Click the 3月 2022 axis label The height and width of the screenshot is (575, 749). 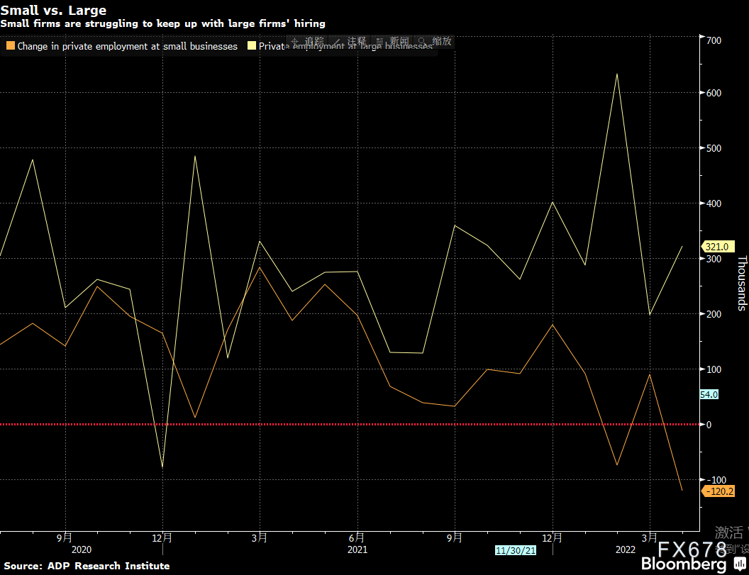650,537
